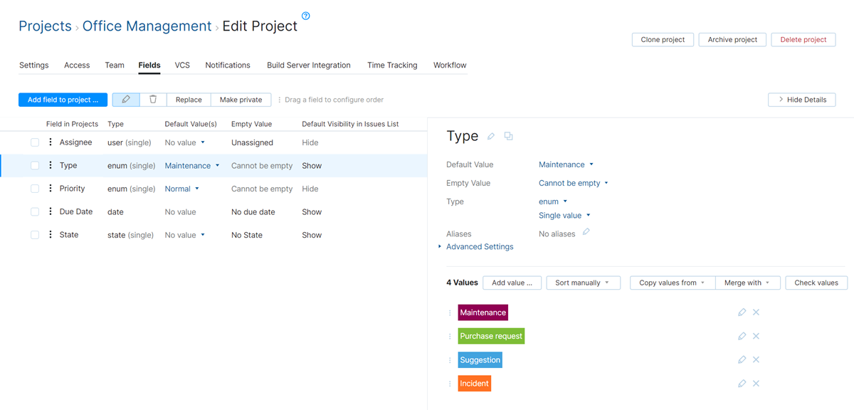The height and width of the screenshot is (410, 854).
Task: Open the Time Tracking tab
Action: pos(392,65)
